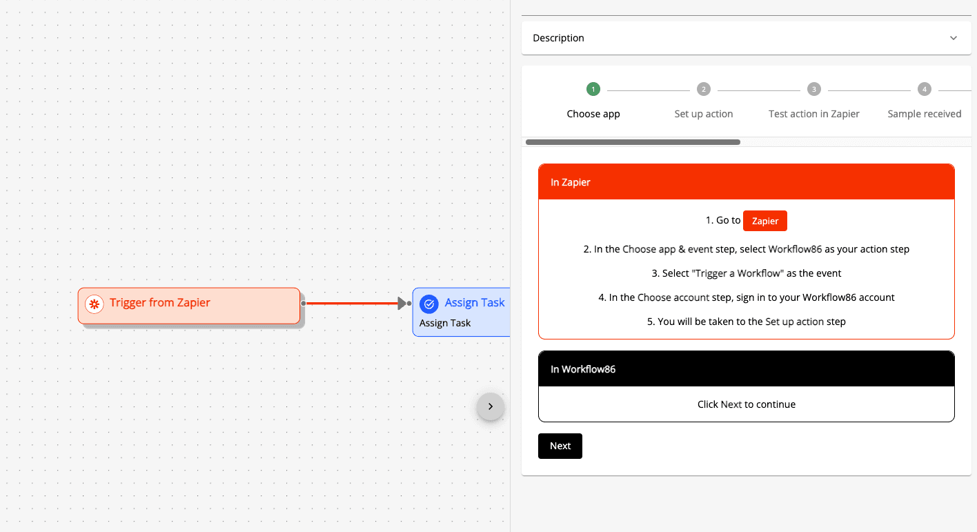Click instruction "You will be taken to the Set up action step"

747,322
